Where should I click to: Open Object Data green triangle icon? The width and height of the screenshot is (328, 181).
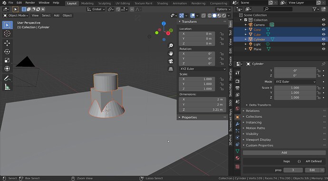coord(237,151)
